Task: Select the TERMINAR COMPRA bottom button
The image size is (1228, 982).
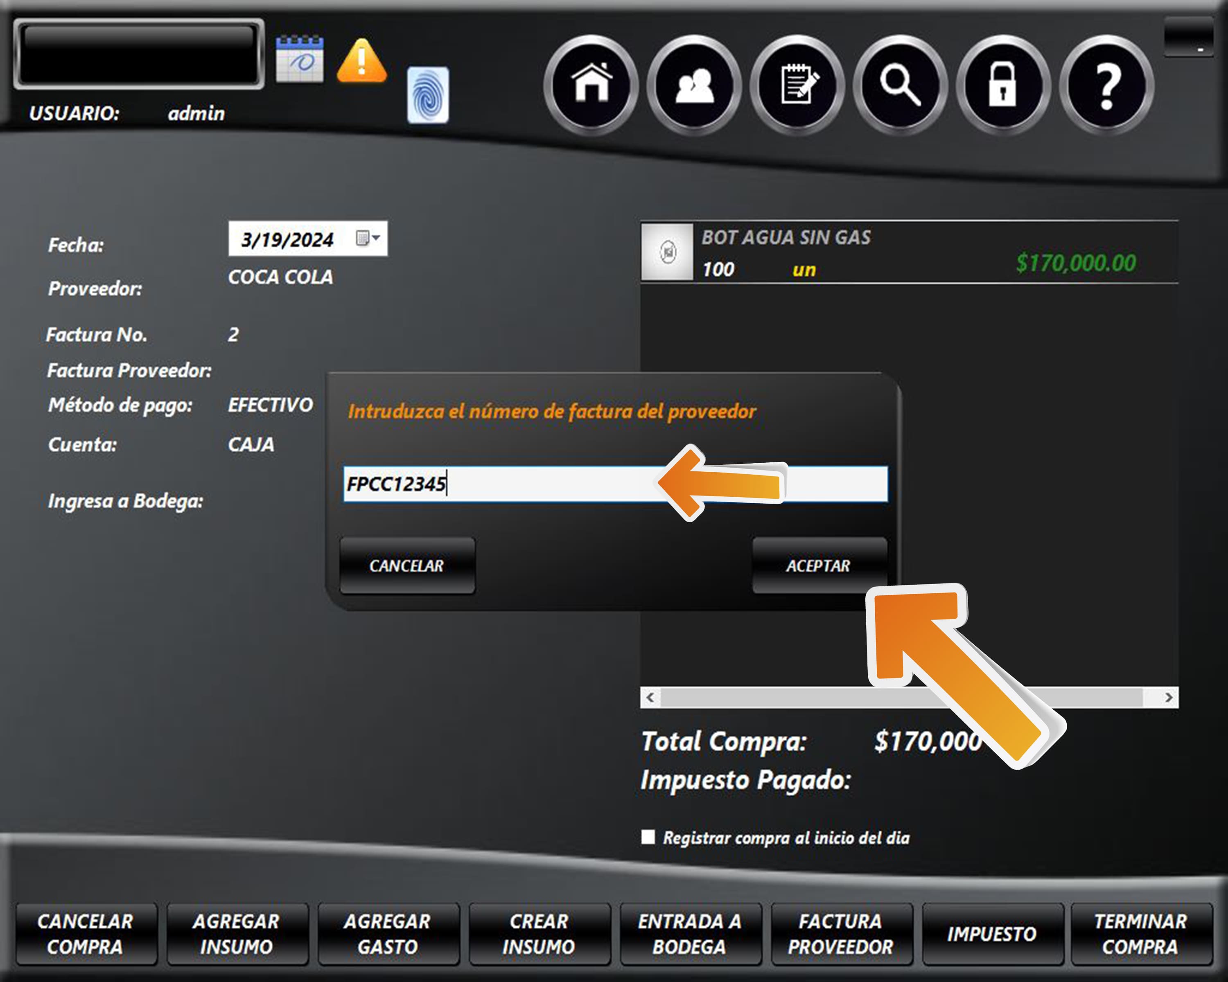Action: 1140,934
